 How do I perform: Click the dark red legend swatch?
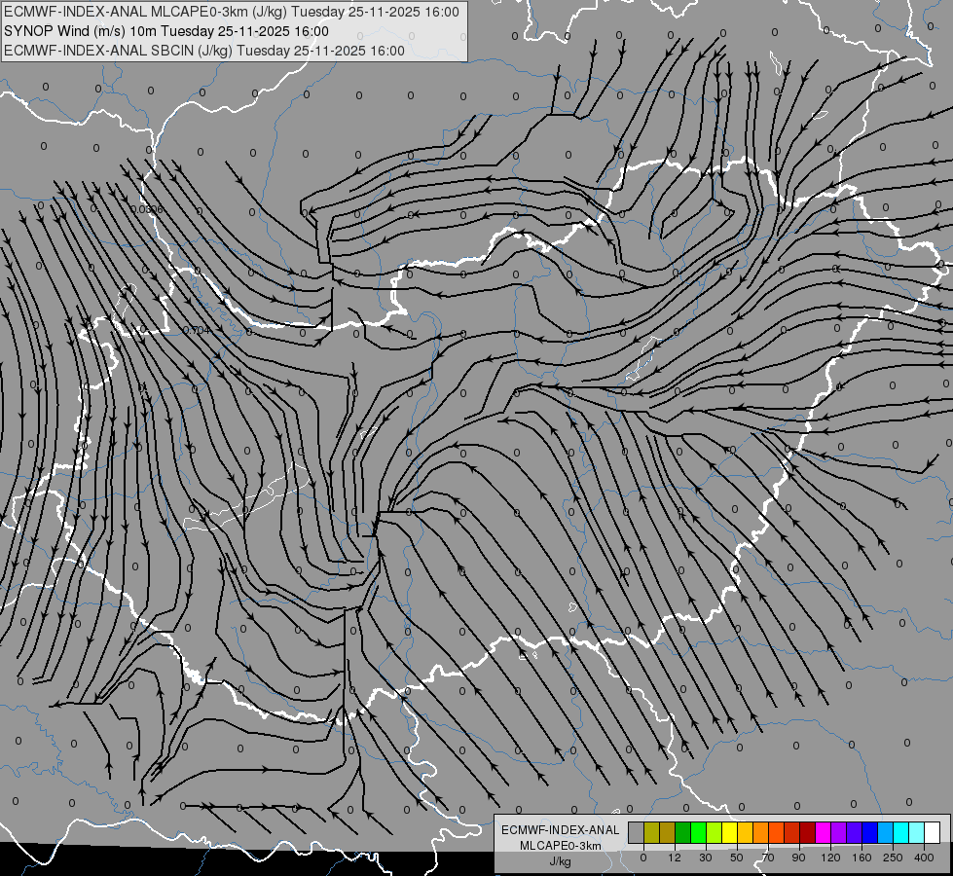[x=808, y=832]
